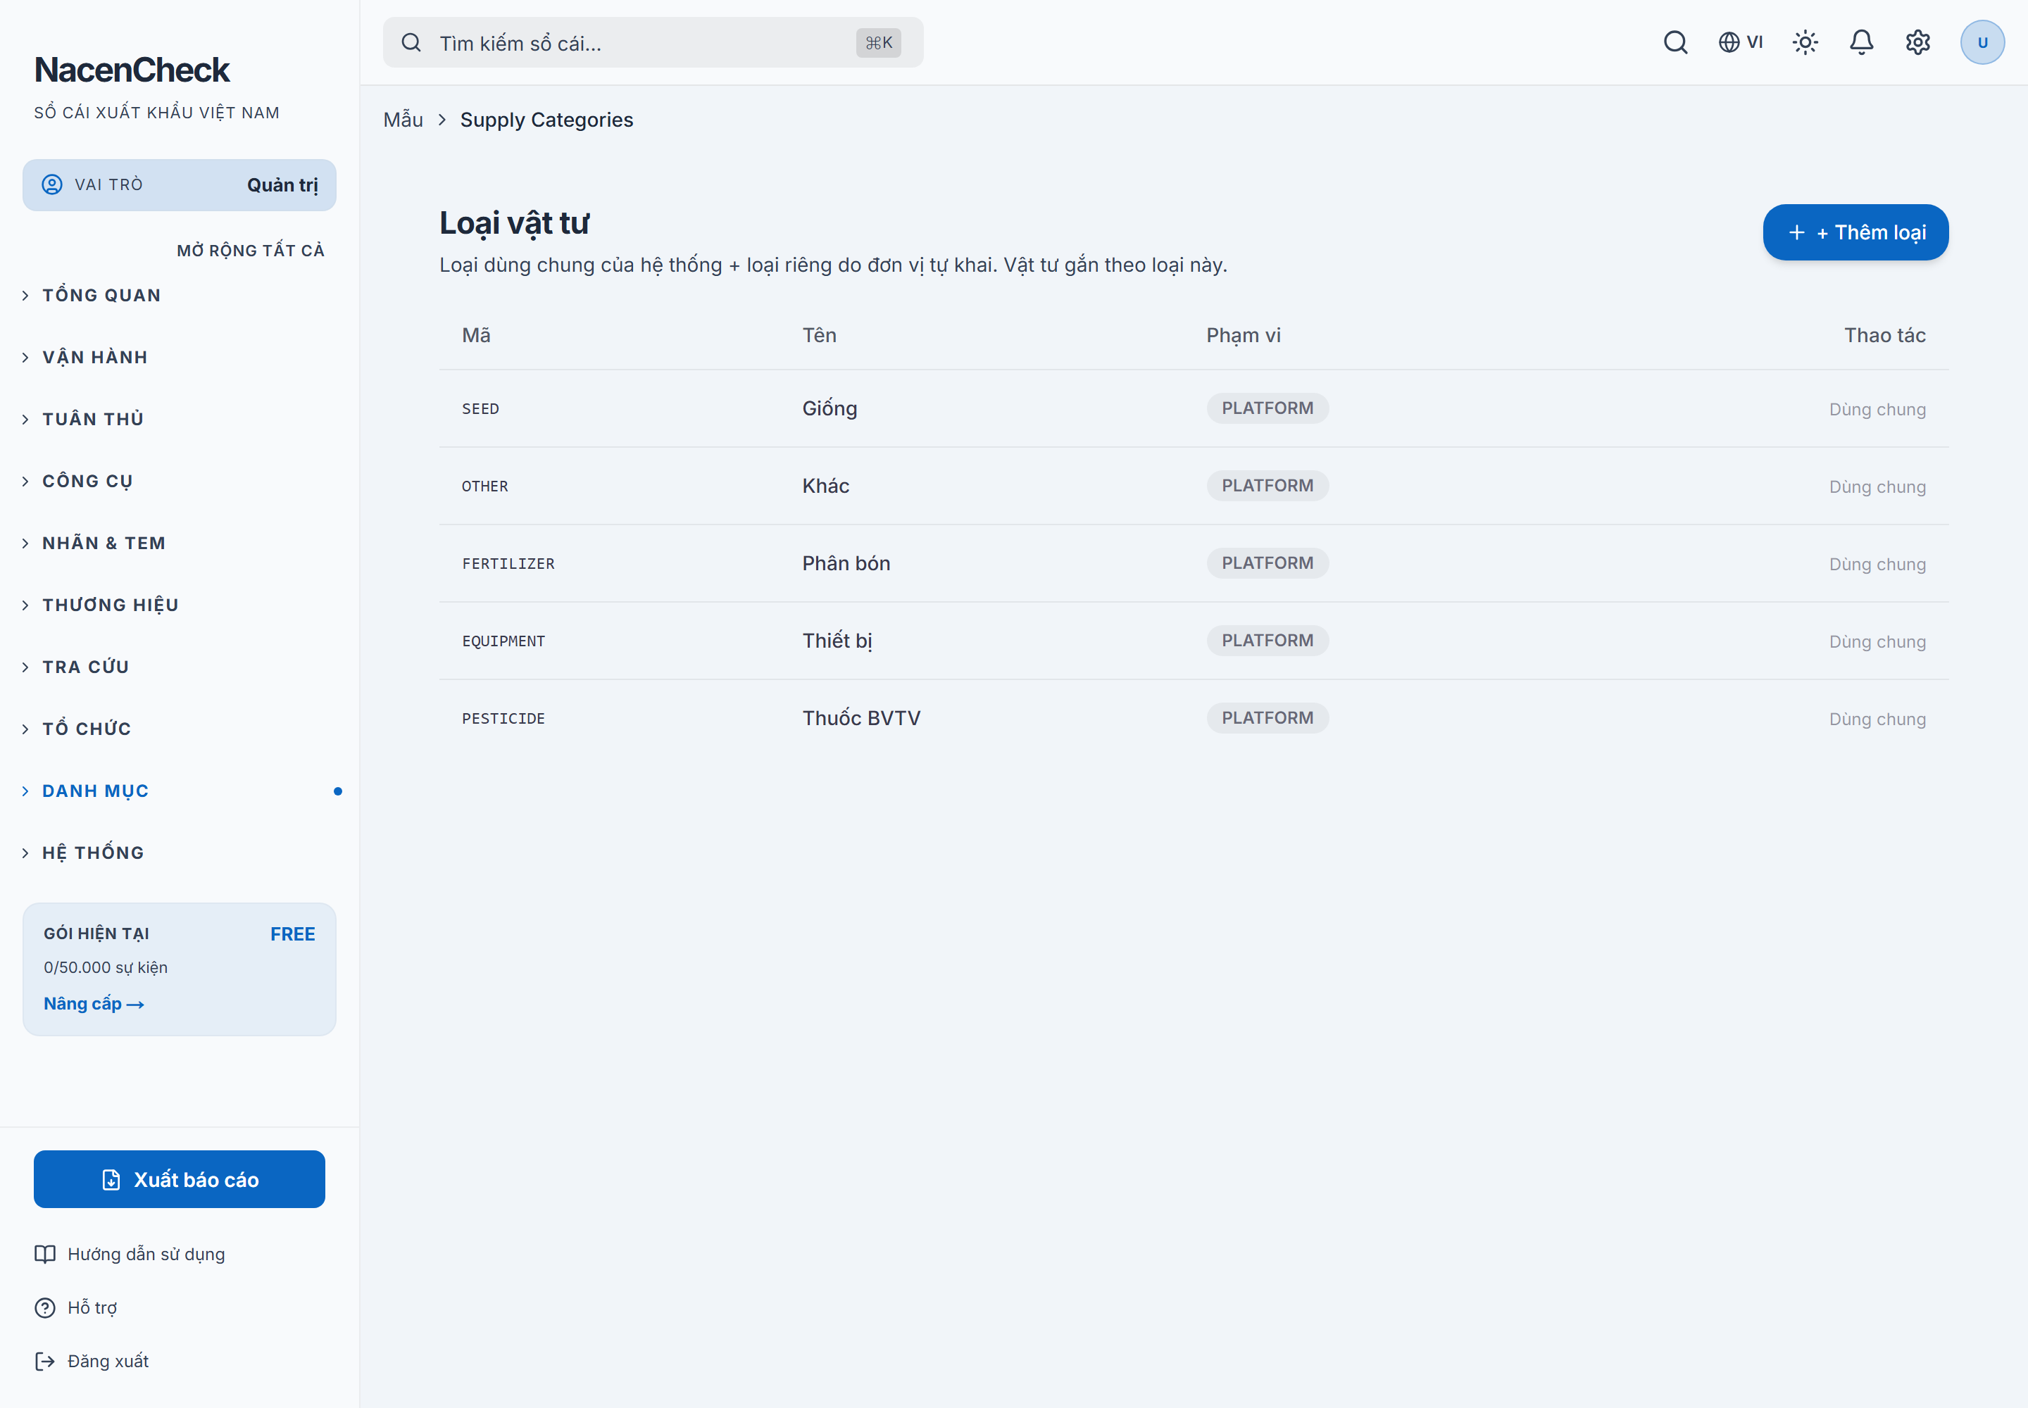Viewport: 2028px width, 1408px height.
Task: Click the Mã column header
Action: [x=476, y=335]
